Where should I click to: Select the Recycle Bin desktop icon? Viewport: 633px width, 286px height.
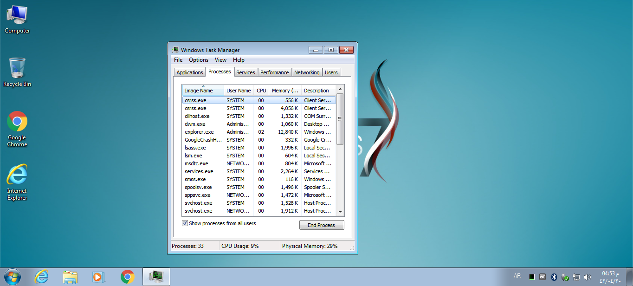[x=17, y=72]
